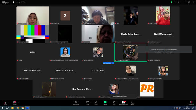196x110 pixels.
Task: Select Cut Rindu Sofyani's street lamp photo
Action: (49, 89)
